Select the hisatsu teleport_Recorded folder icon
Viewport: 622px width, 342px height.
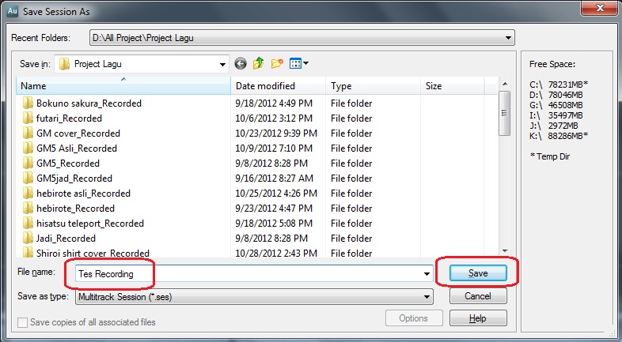28,224
